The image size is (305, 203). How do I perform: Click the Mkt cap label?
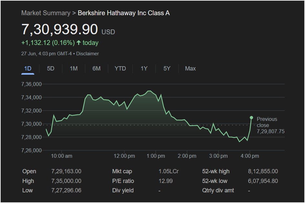click(122, 171)
